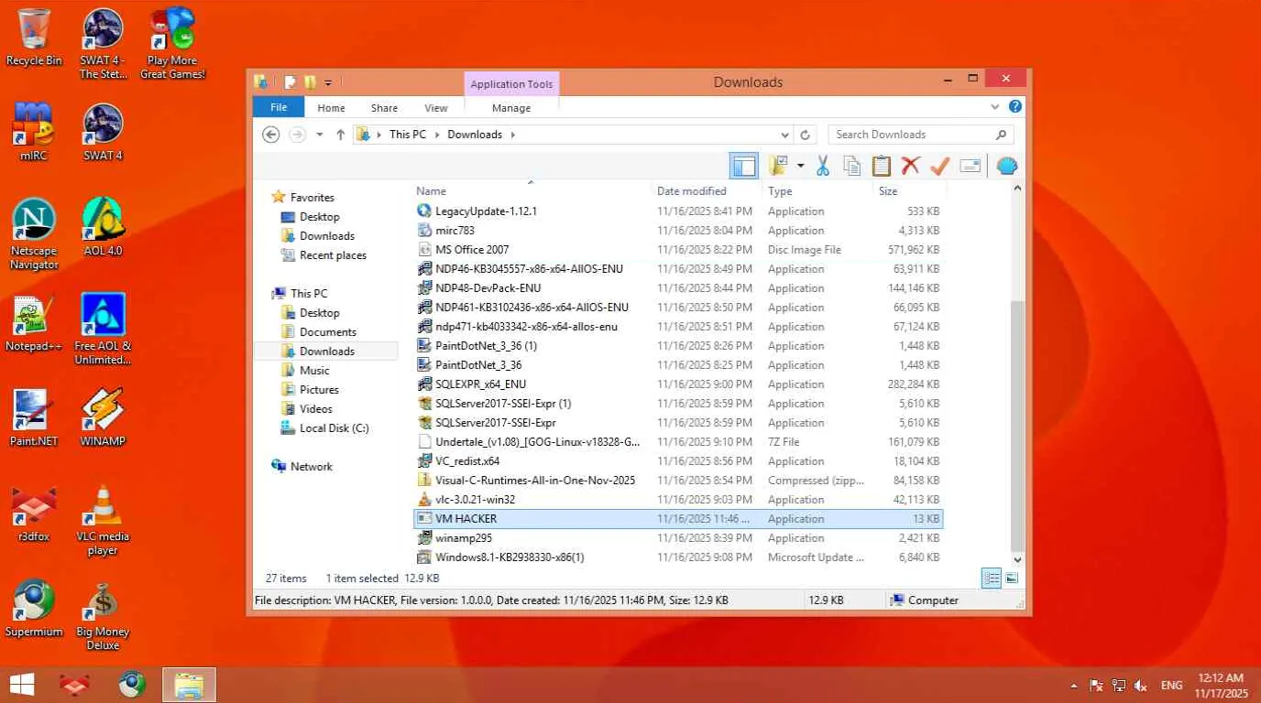Viewport: 1261px width, 703px height.
Task: Select Recent places in Favorites
Action: (x=333, y=255)
